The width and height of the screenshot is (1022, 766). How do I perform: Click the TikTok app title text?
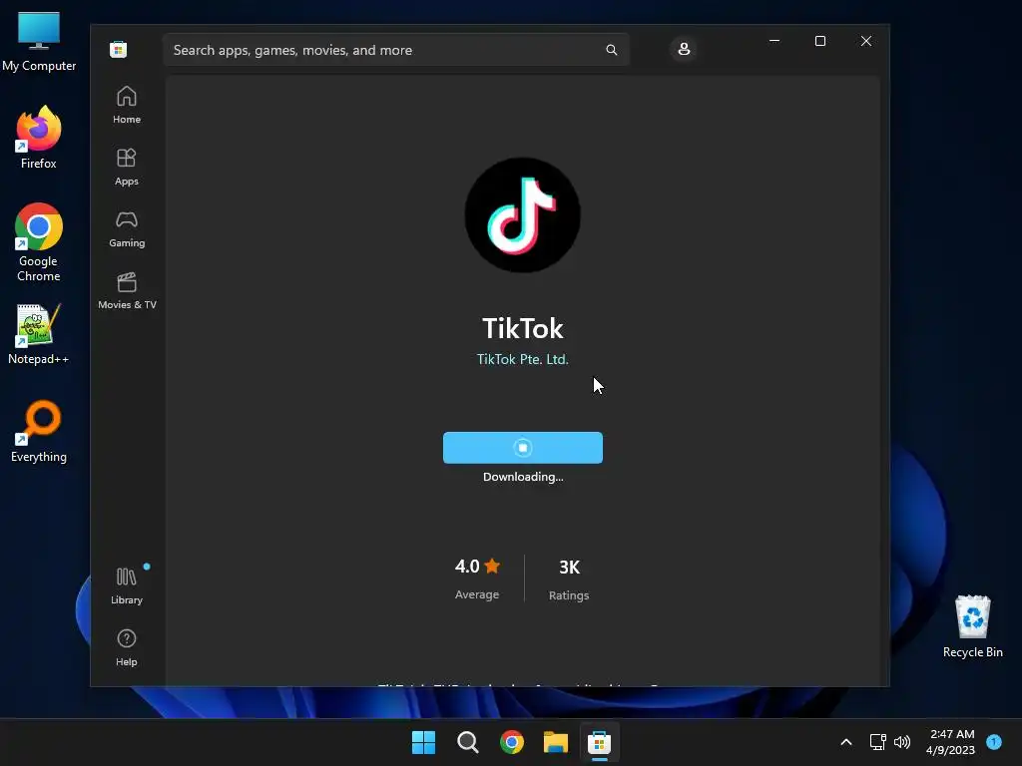[x=523, y=328]
